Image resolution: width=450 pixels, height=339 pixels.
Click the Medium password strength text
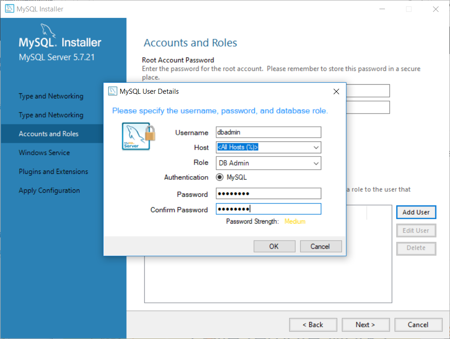pos(295,221)
